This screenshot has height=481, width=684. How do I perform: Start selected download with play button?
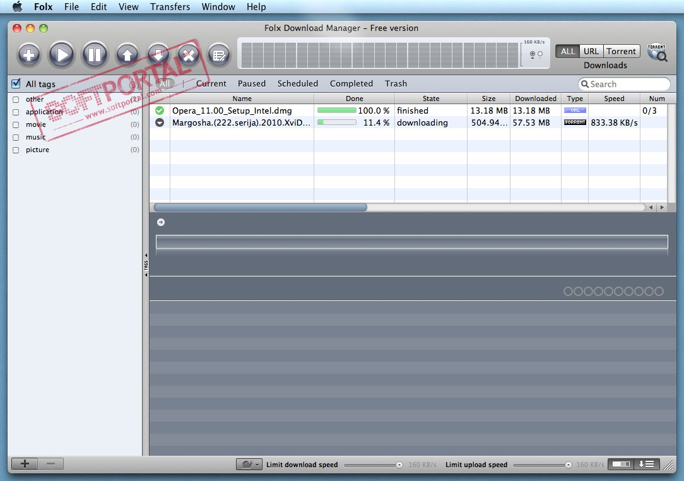(x=61, y=55)
